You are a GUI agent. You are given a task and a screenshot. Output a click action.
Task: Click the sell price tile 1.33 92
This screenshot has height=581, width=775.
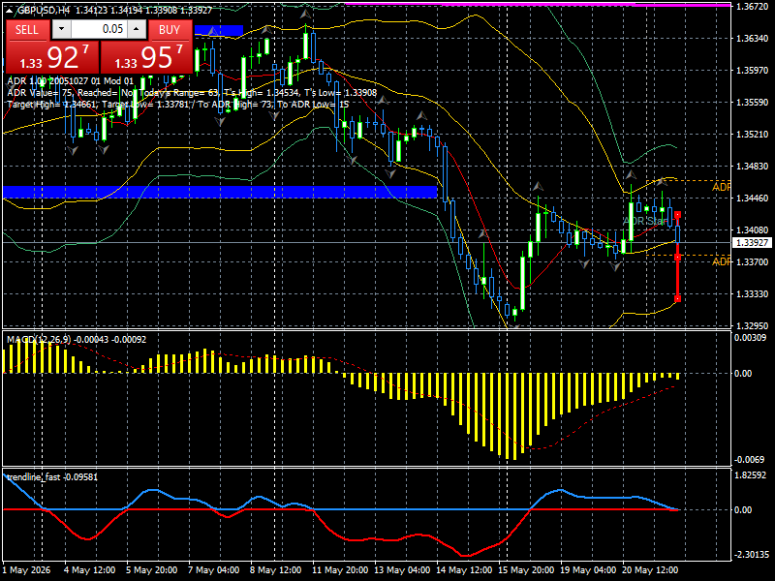click(x=52, y=57)
